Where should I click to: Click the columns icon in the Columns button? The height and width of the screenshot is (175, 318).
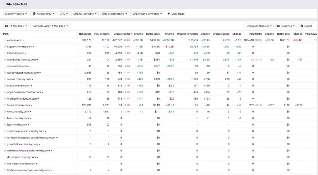(279, 26)
